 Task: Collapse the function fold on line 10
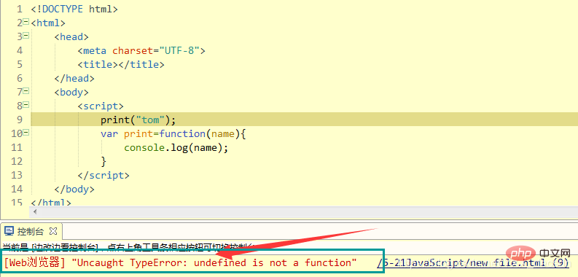(x=26, y=133)
